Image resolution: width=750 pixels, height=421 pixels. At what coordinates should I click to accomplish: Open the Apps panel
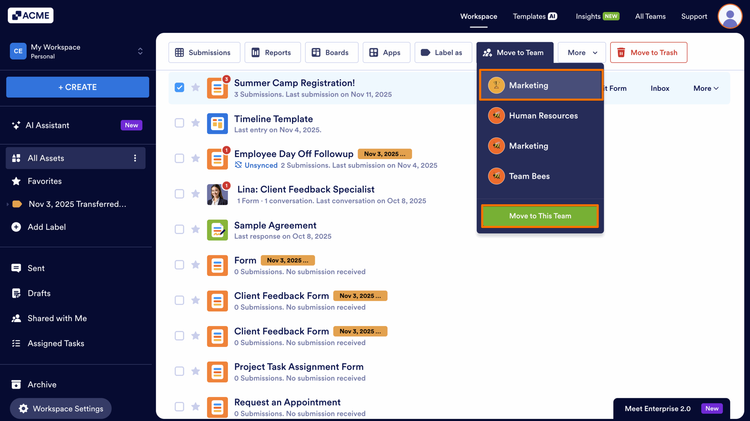386,52
